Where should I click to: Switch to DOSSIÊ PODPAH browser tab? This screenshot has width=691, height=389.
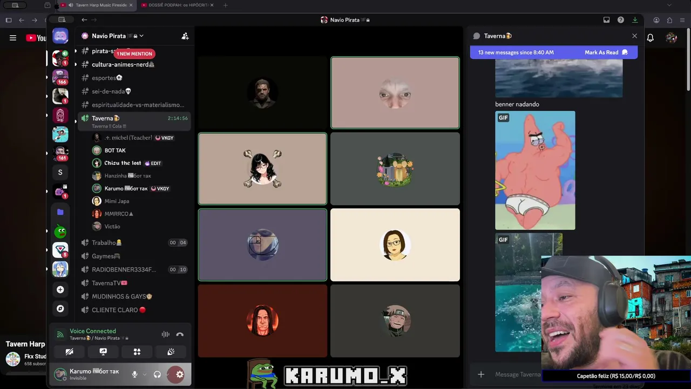tap(177, 5)
